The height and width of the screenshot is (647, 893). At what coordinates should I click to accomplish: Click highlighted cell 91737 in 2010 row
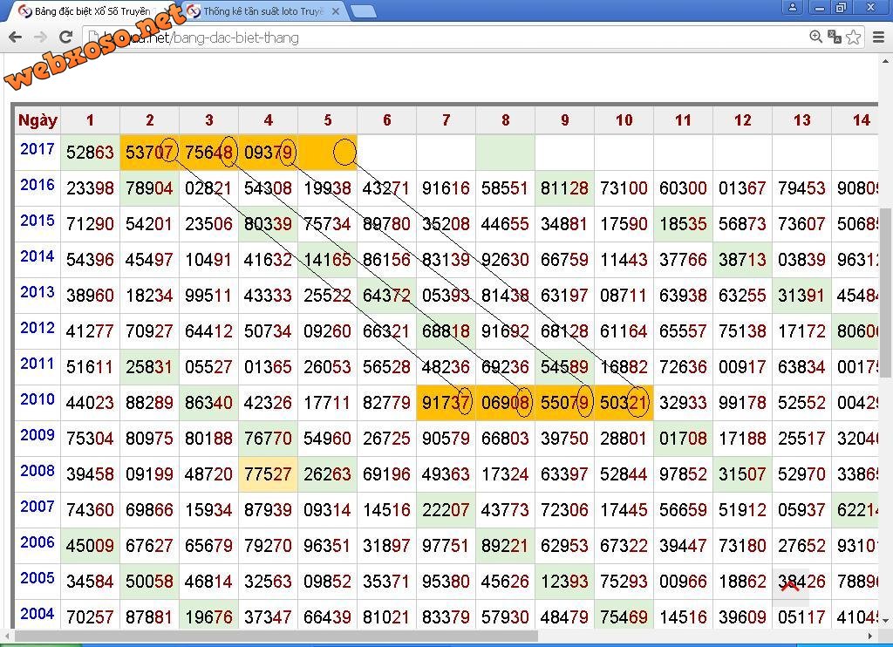tap(446, 403)
